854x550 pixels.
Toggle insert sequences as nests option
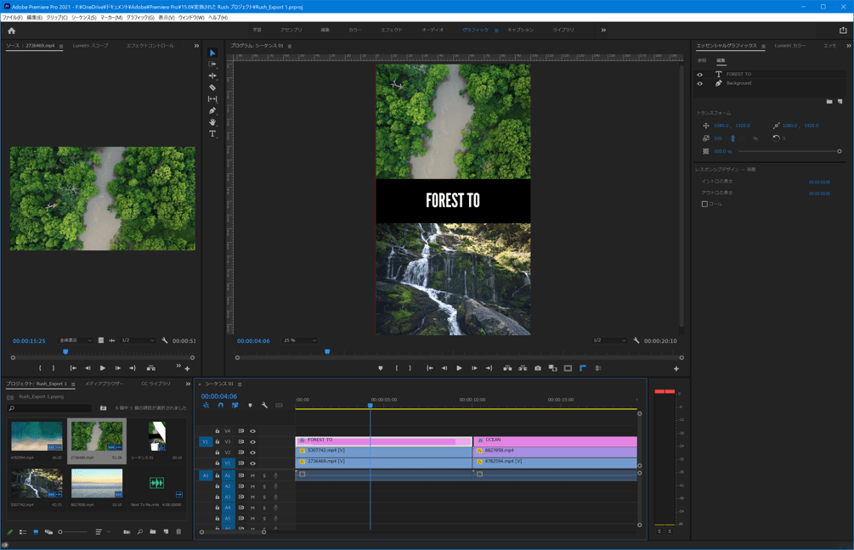(x=206, y=406)
